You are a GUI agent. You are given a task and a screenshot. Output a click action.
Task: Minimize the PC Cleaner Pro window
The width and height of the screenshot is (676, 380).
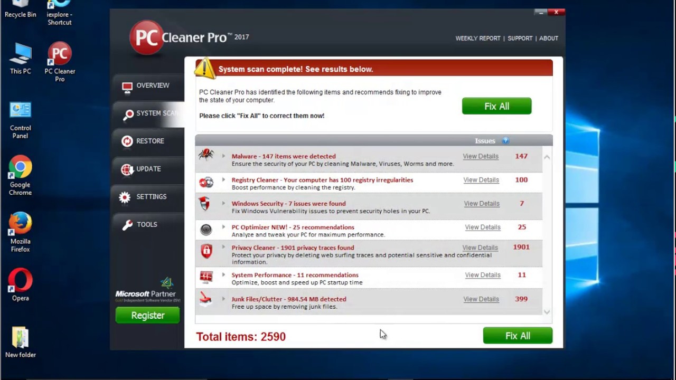[x=540, y=12]
